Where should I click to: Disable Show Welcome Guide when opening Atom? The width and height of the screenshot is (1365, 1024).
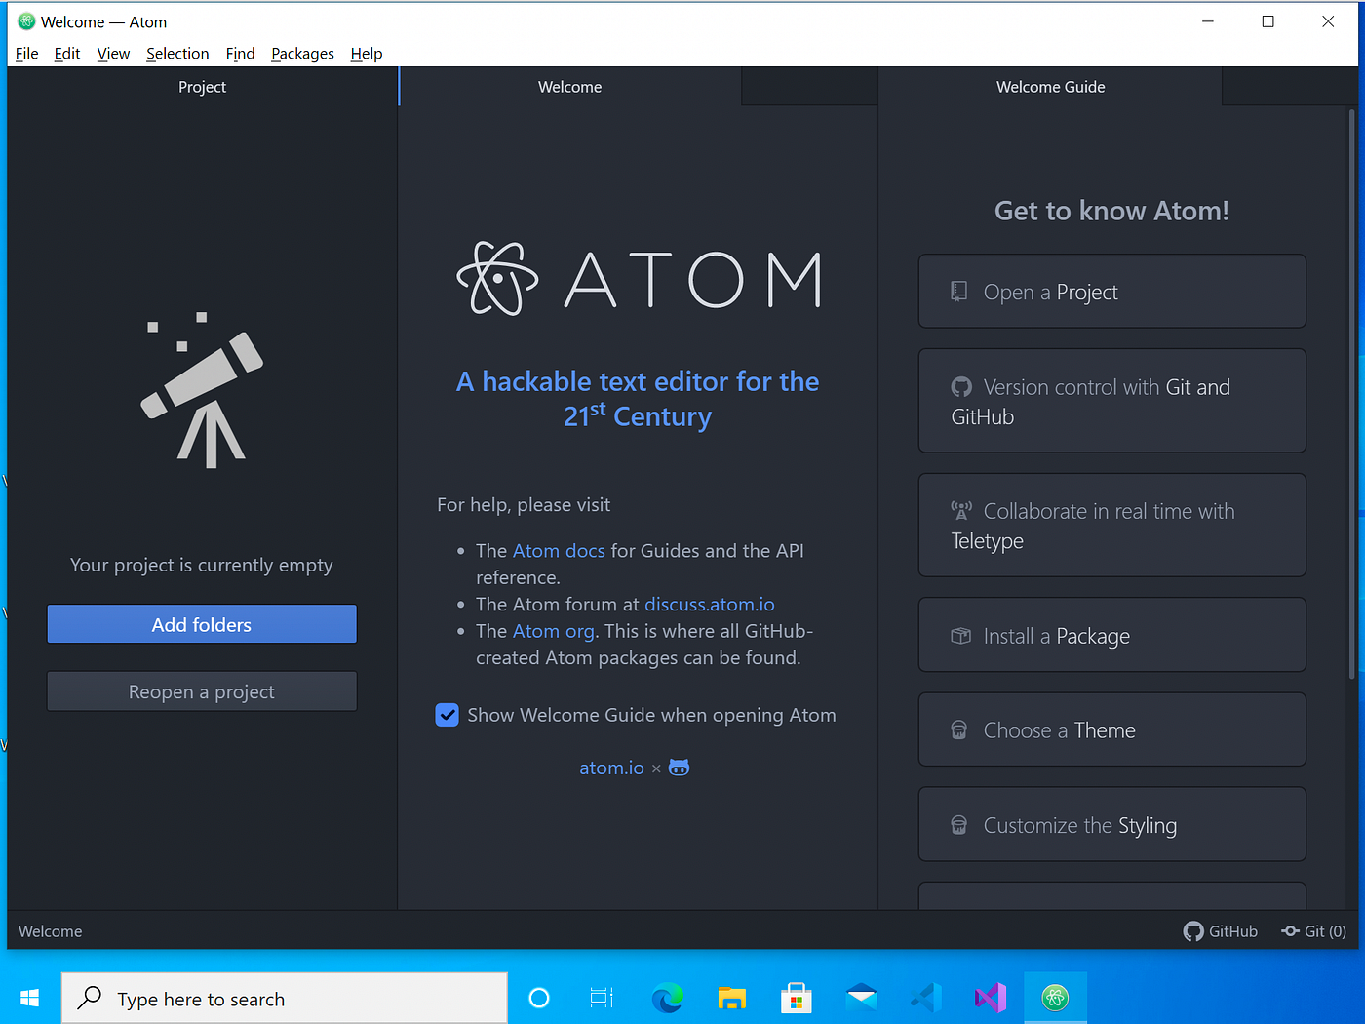pos(447,715)
